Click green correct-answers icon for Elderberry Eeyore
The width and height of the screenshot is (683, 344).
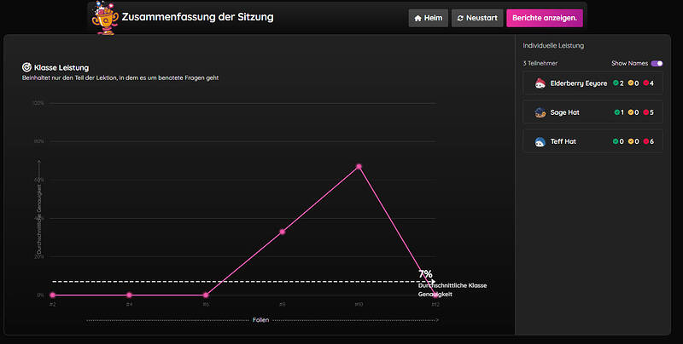[616, 83]
